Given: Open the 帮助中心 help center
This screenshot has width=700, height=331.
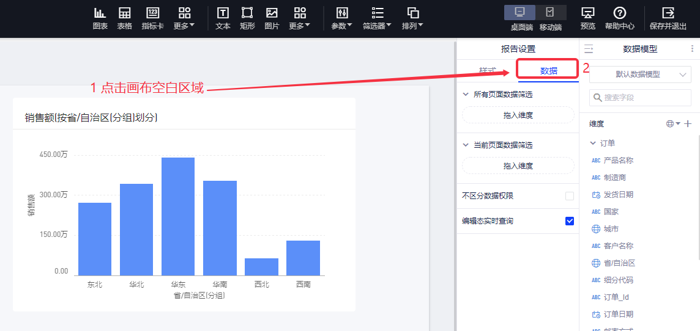Looking at the screenshot, I should click(619, 18).
